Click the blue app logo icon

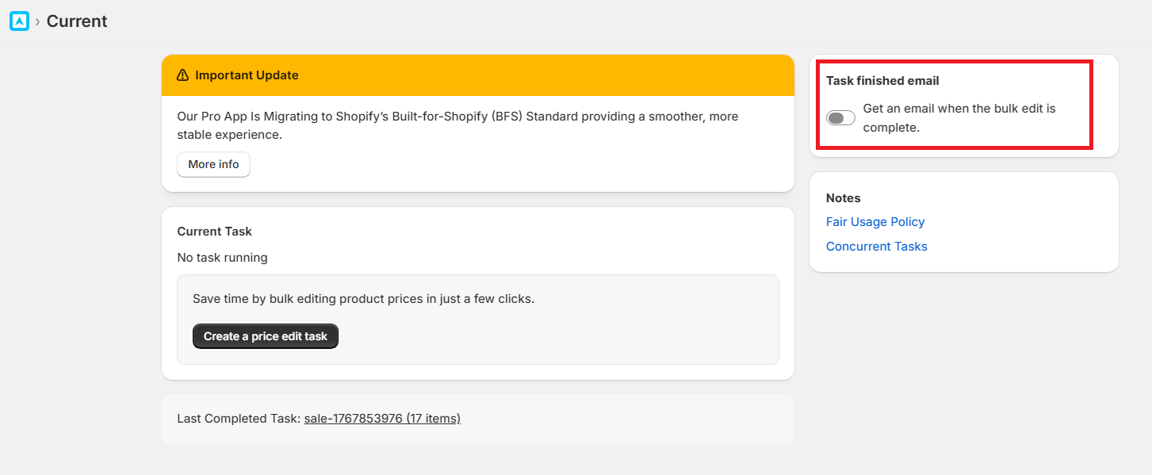click(x=19, y=21)
